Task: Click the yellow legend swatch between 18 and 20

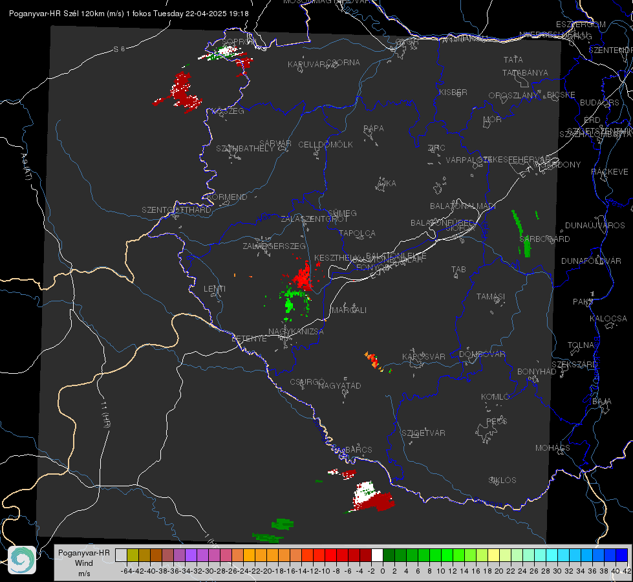Action: pos(494,555)
